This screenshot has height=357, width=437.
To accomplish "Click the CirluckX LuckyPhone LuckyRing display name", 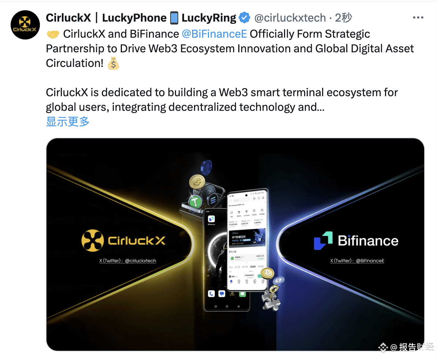I will click(141, 18).
